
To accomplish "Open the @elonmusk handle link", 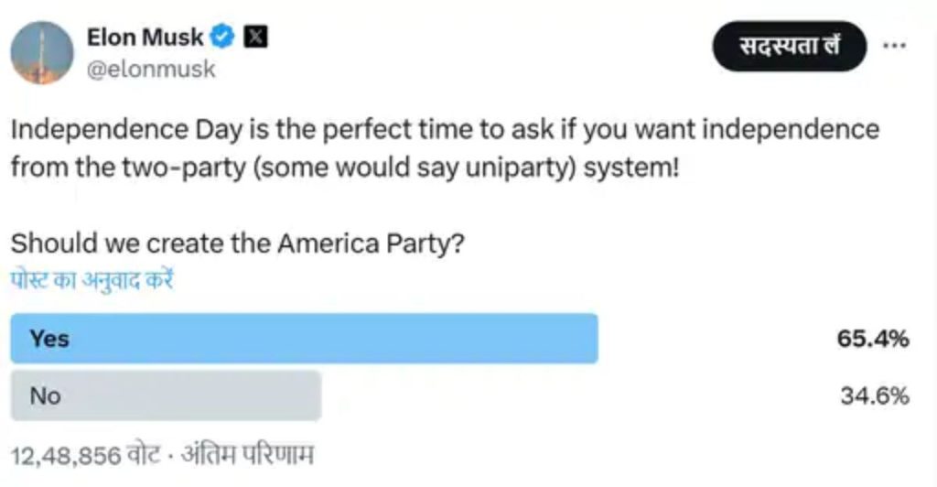I will tap(151, 69).
